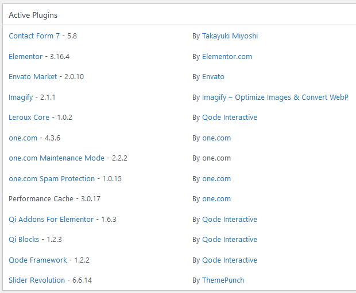Open the Envato author link
The image size is (356, 293).
click(213, 77)
